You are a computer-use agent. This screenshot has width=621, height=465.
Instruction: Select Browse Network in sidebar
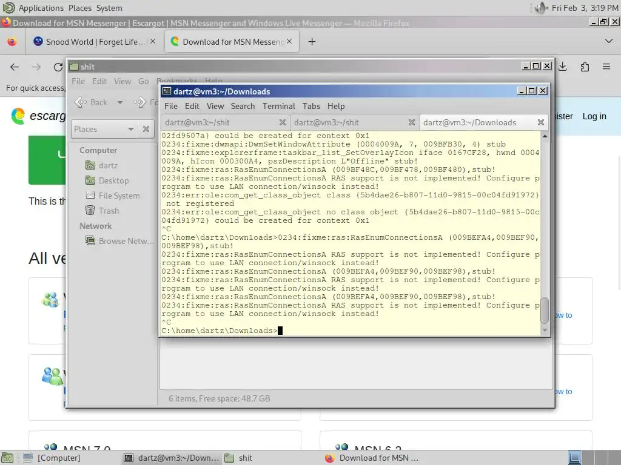pyautogui.click(x=119, y=241)
